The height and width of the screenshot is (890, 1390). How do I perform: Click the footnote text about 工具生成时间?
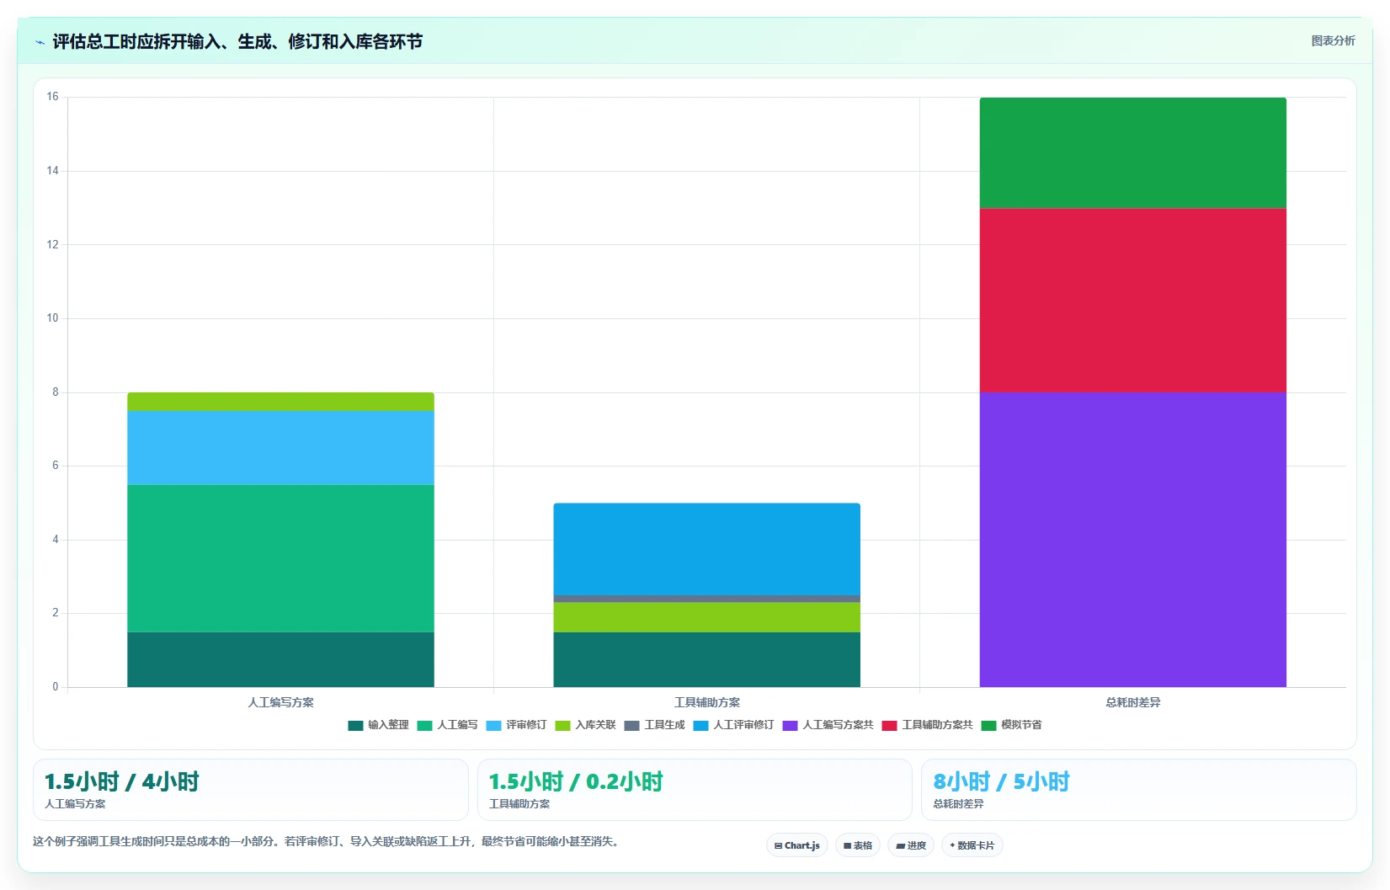click(x=328, y=841)
